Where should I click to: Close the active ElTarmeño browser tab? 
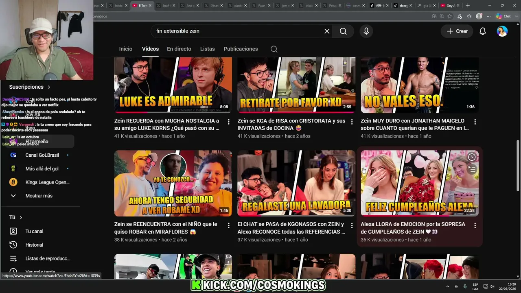(150, 6)
